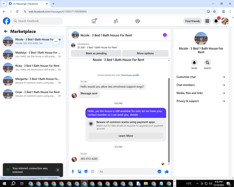Open a new Chrome tab
This screenshot has height=187, width=234.
(x=53, y=4)
